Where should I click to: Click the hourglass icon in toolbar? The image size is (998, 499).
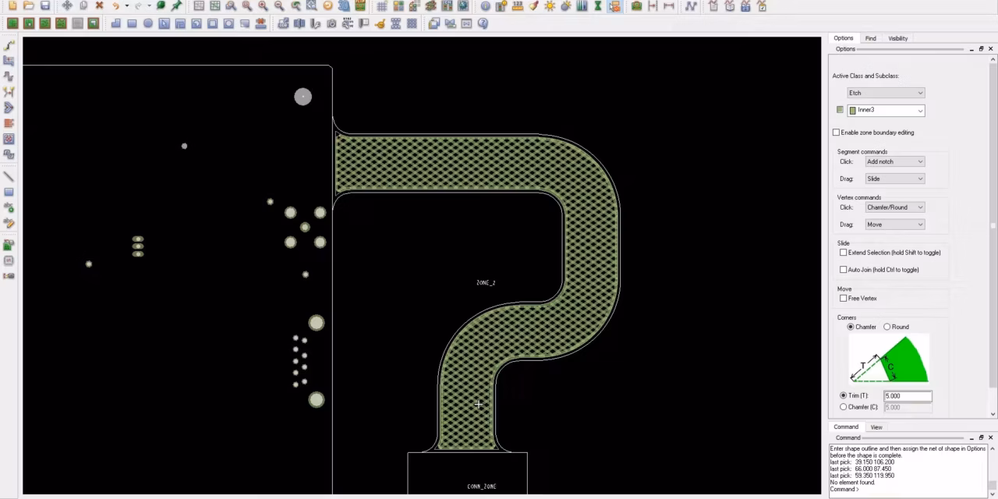(598, 5)
